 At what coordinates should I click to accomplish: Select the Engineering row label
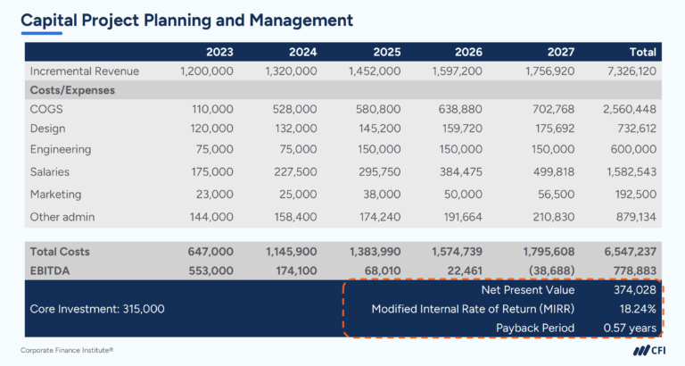(x=61, y=150)
